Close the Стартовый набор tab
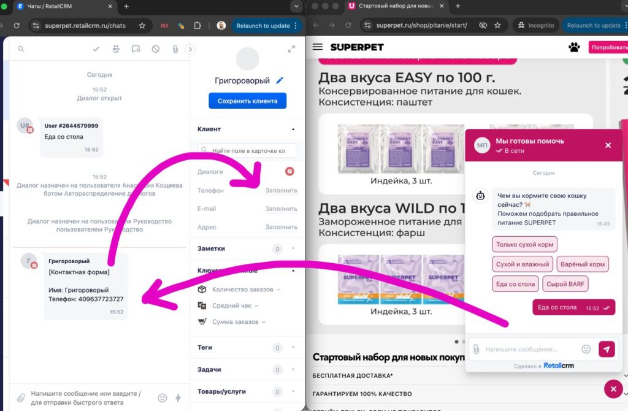The height and width of the screenshot is (411, 628). (x=442, y=6)
